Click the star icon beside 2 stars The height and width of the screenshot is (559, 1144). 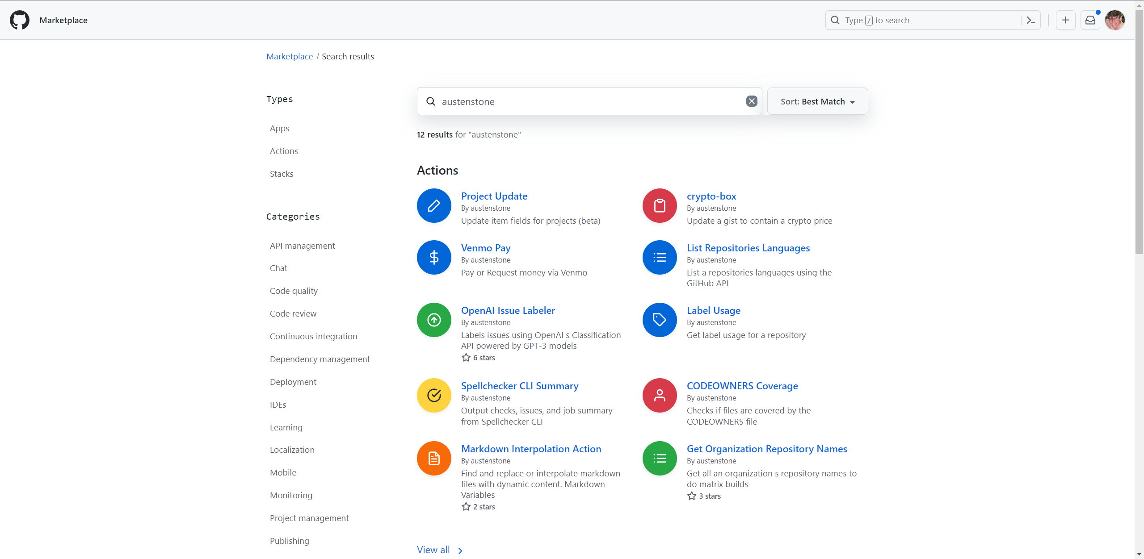point(466,507)
